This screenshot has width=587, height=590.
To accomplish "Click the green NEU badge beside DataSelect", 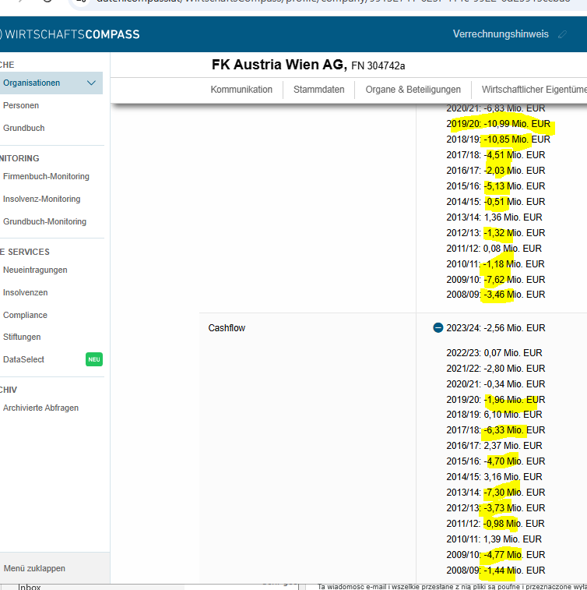I will [x=94, y=359].
